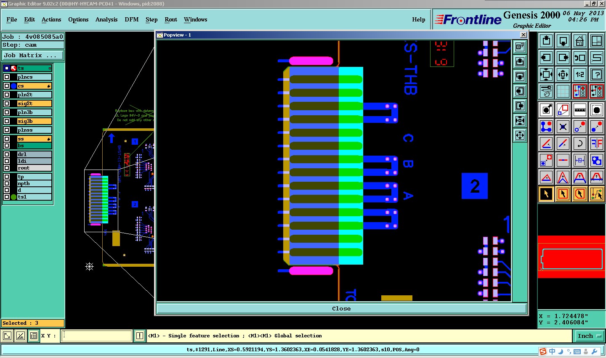Viewport: 606px width, 358px height.
Task: Click the X Y coordinate input field
Action: [x=97, y=336]
